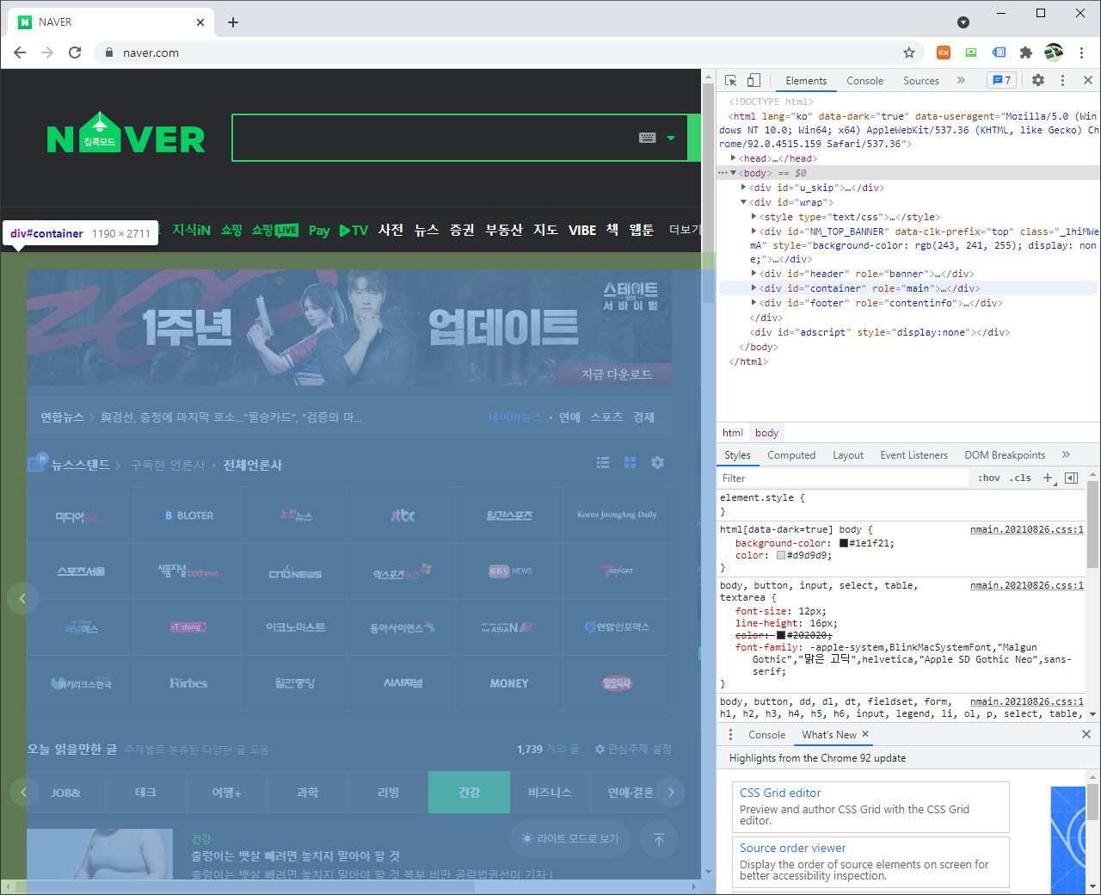Activate the DevTools element inspector tool
The height and width of the screenshot is (895, 1101).
coord(730,80)
